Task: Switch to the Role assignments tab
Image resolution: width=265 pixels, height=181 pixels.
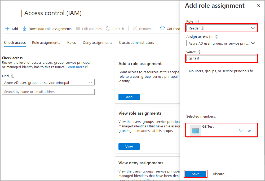Action: [x=46, y=42]
